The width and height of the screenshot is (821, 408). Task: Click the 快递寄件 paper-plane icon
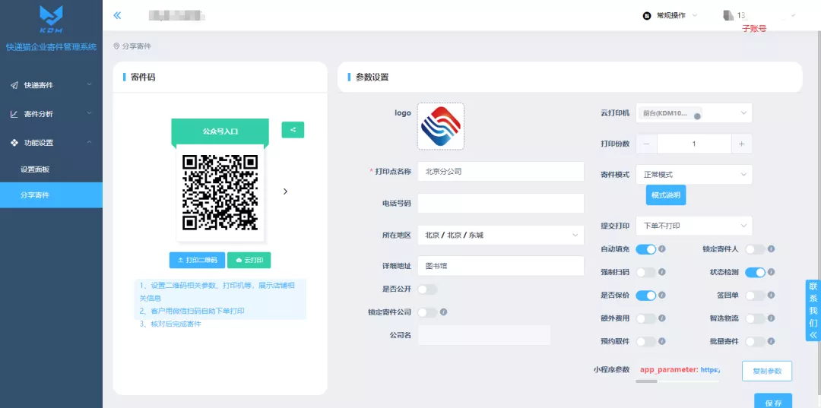(14, 85)
